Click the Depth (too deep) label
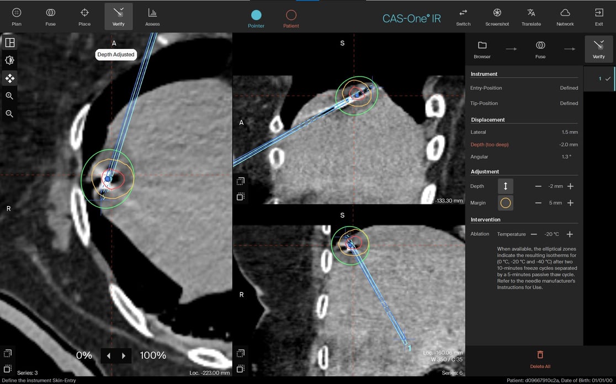The image size is (616, 384). coord(490,145)
